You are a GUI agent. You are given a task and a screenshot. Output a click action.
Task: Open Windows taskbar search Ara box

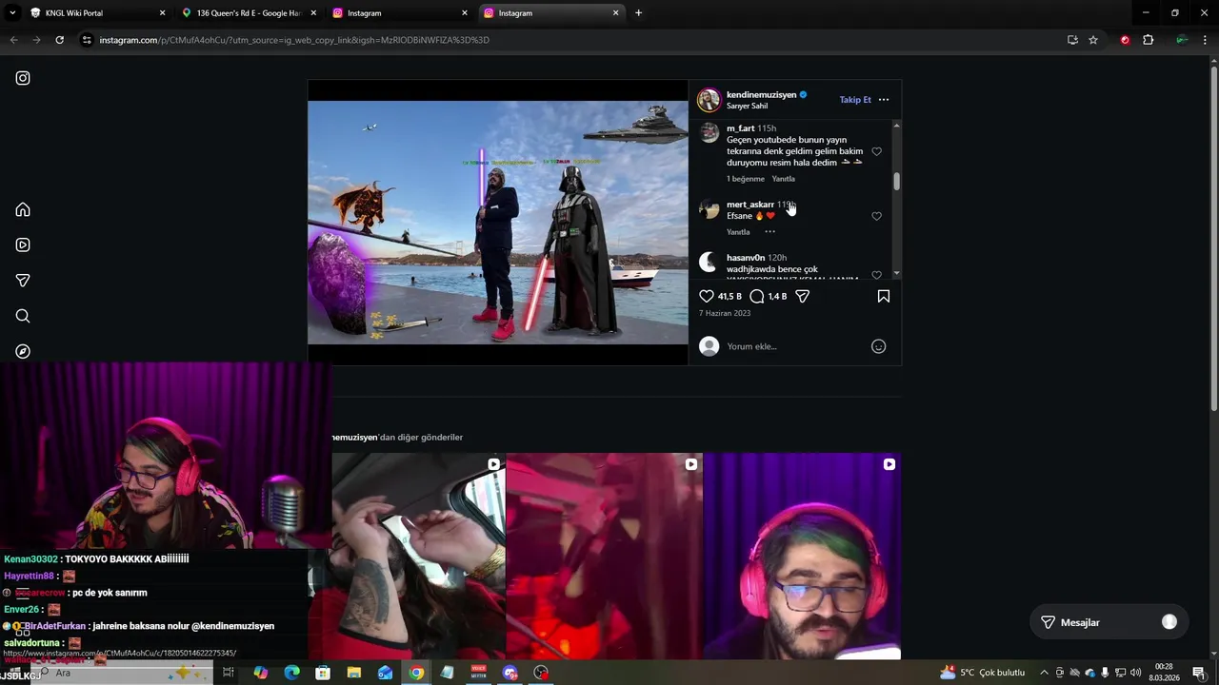click(124, 673)
